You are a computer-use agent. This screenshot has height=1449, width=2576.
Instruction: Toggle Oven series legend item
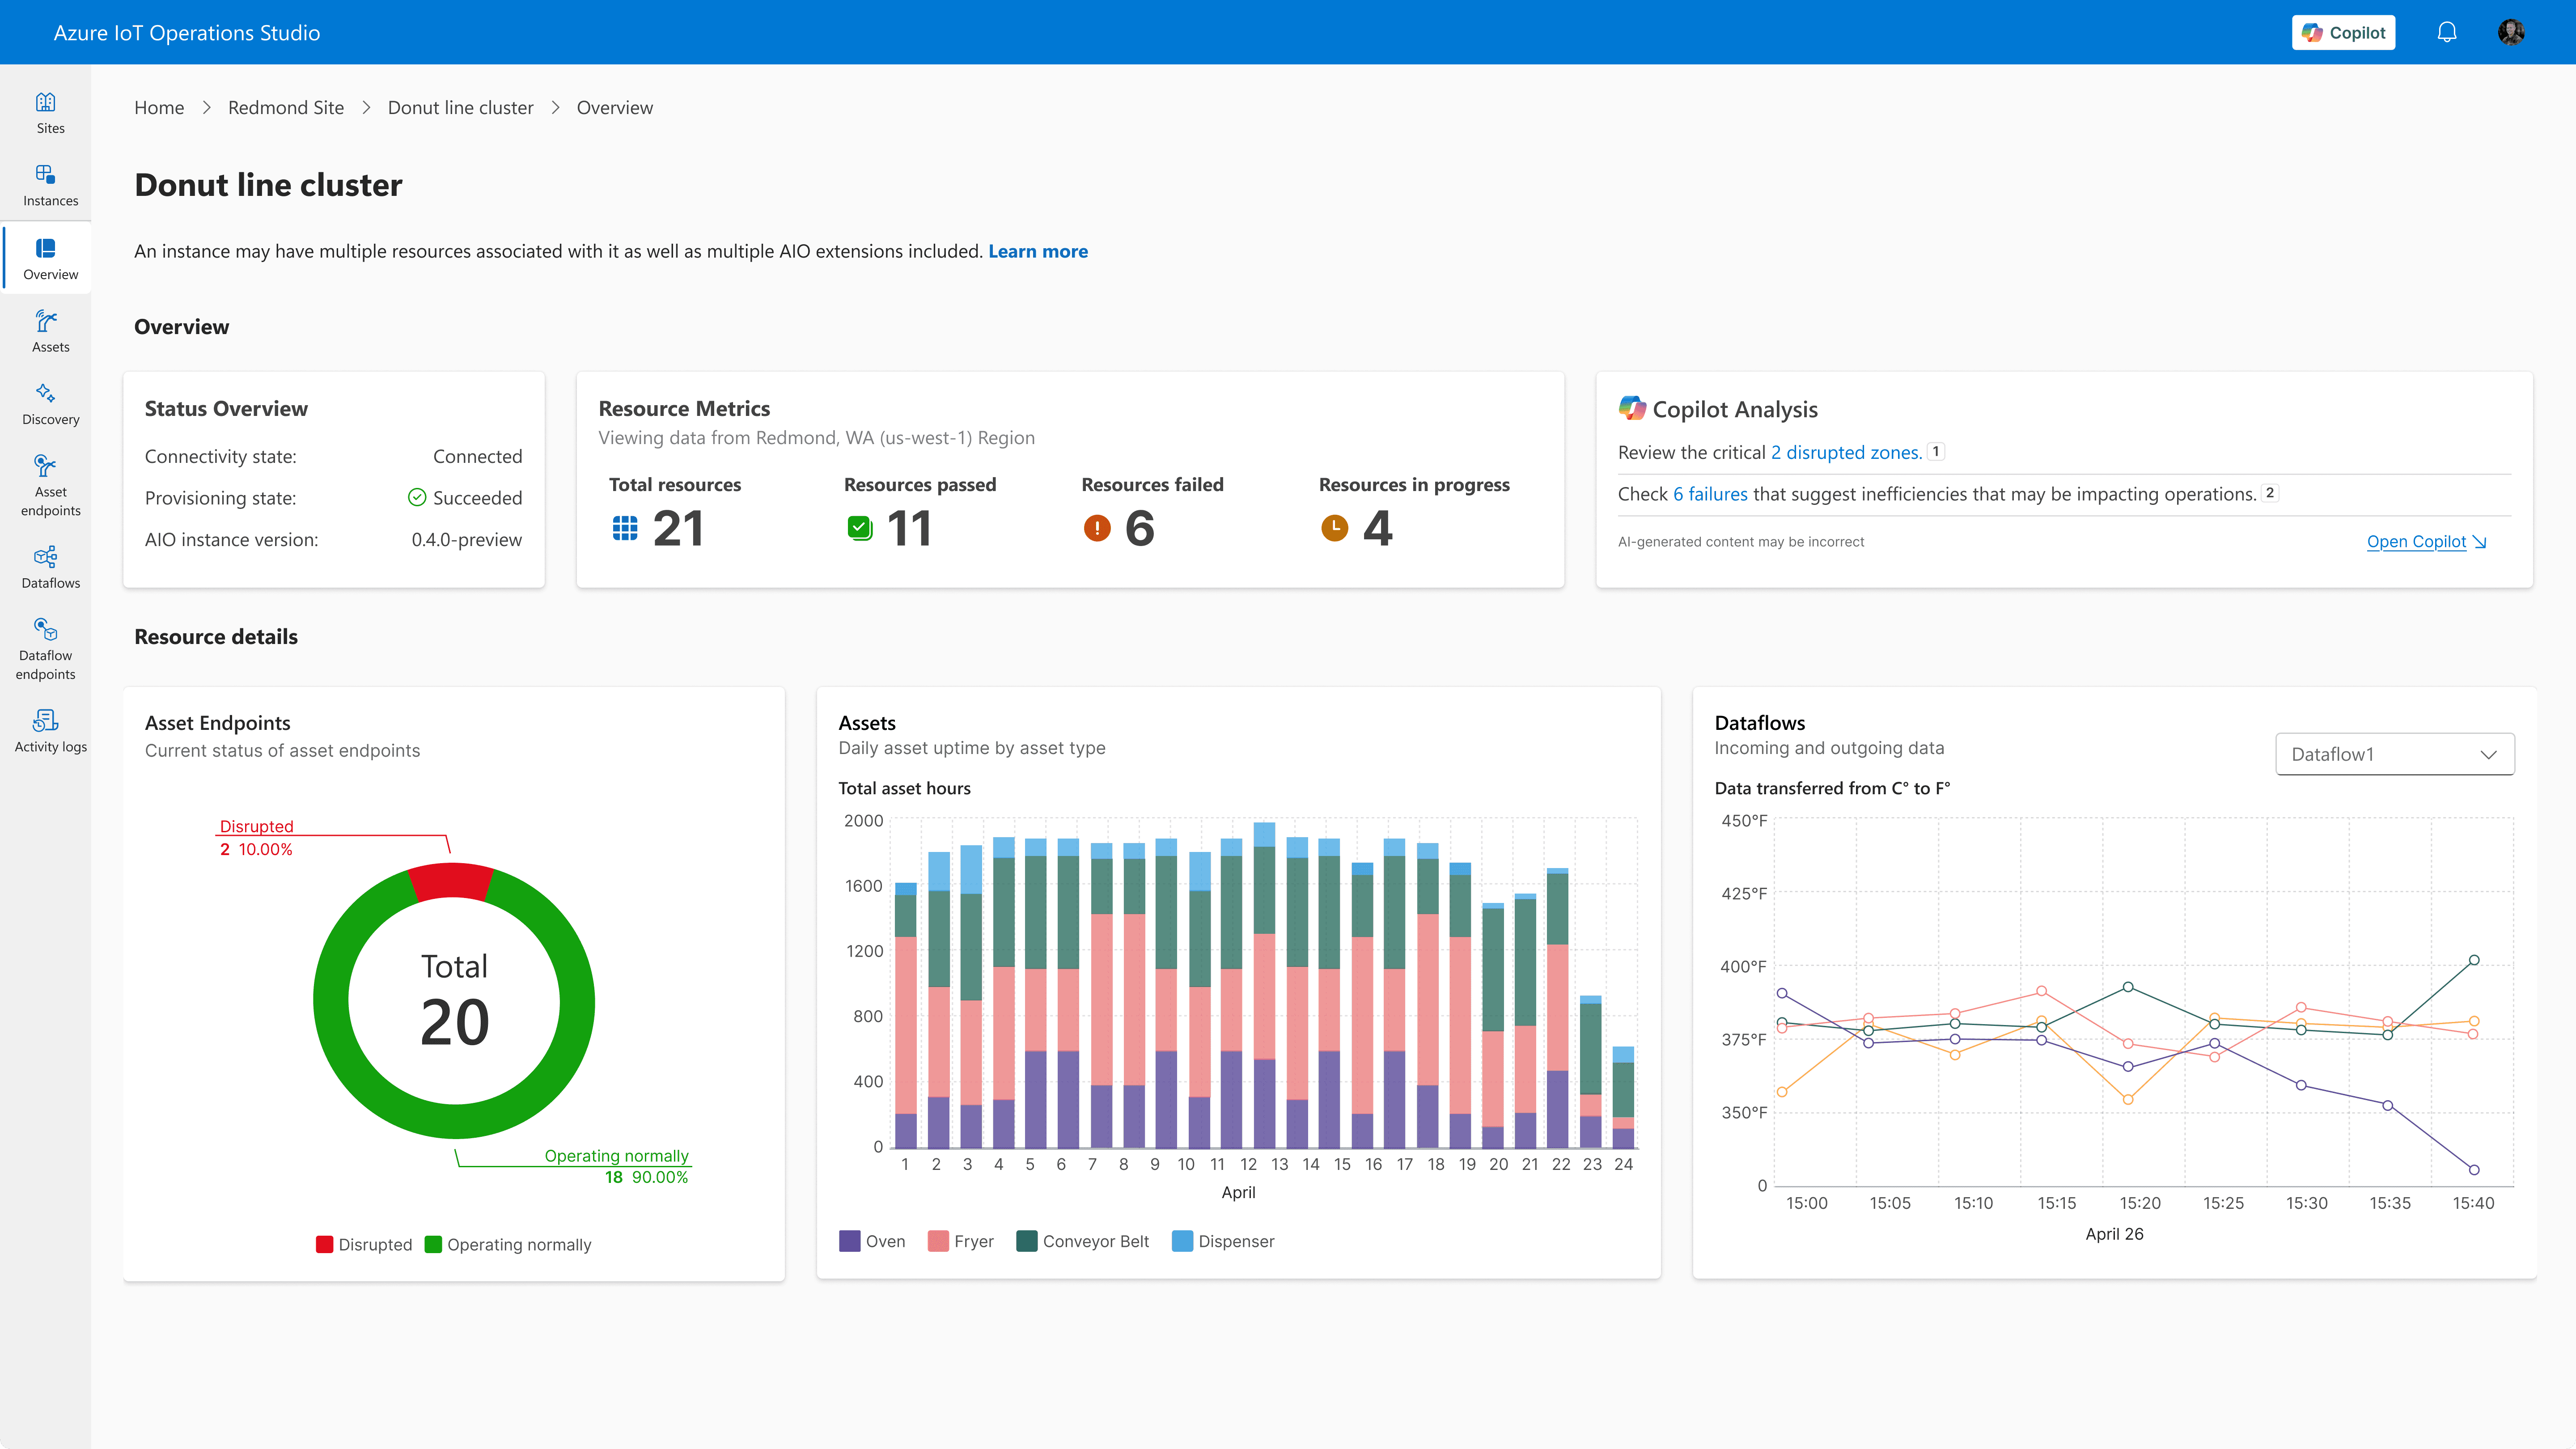pyautogui.click(x=872, y=1241)
